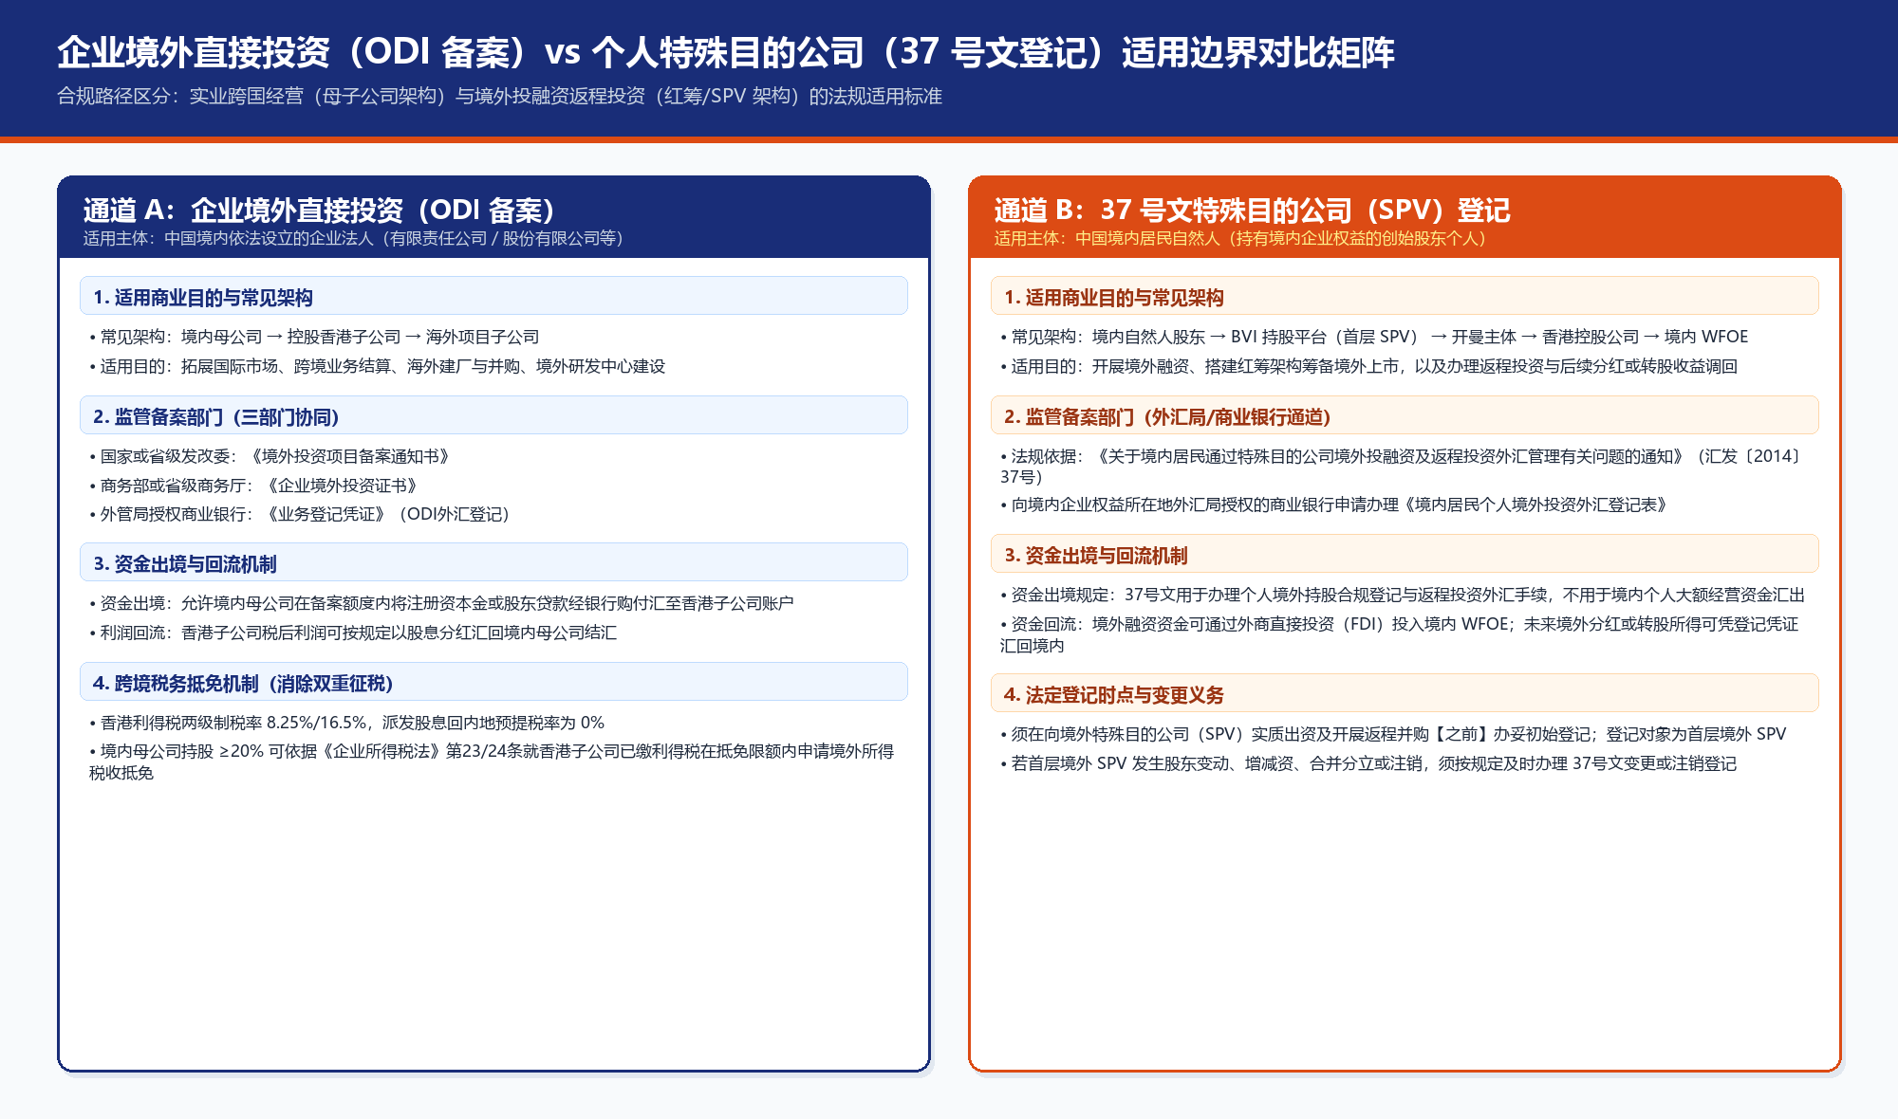Image resolution: width=1898 pixels, height=1119 pixels.
Task: Click bullet about 首层境外 SPV 发生股东变动
Action: click(1368, 763)
